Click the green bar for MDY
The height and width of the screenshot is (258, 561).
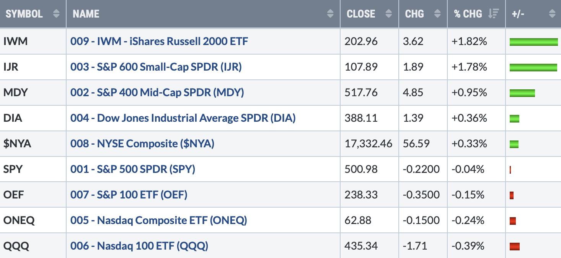522,93
